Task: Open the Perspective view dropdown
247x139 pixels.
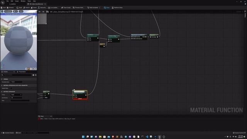Action: pos(8,11)
